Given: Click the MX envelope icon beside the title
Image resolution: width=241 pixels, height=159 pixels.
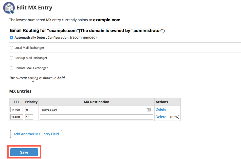Looking at the screenshot, I should point(9,8).
